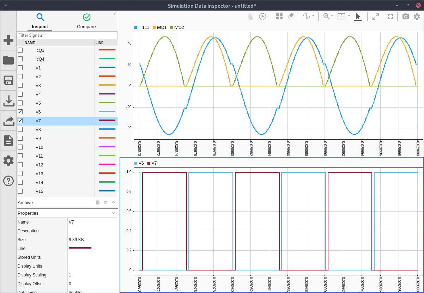Open visualization settings gear in toolbar
Screen dimensions: 424x293
point(417,17)
